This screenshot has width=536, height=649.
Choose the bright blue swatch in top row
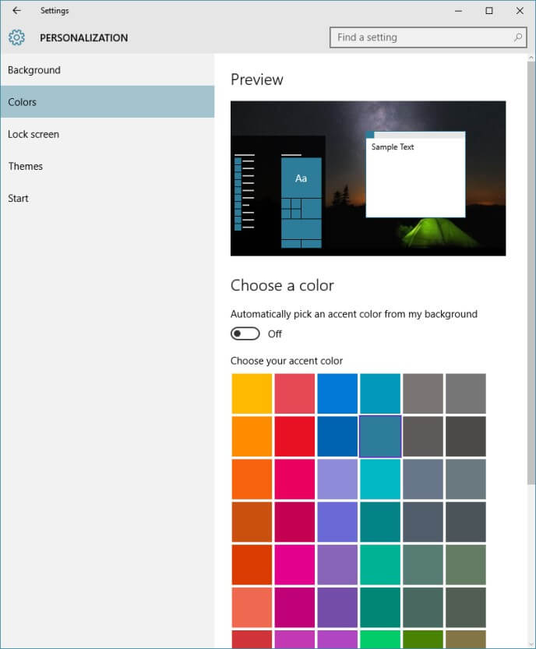click(337, 393)
